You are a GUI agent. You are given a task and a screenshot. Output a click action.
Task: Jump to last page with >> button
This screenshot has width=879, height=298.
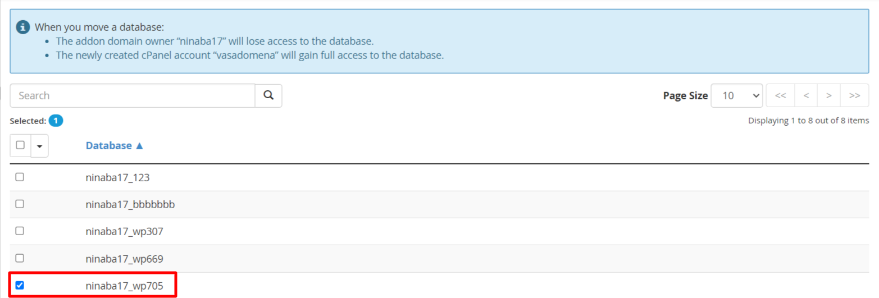click(x=855, y=95)
